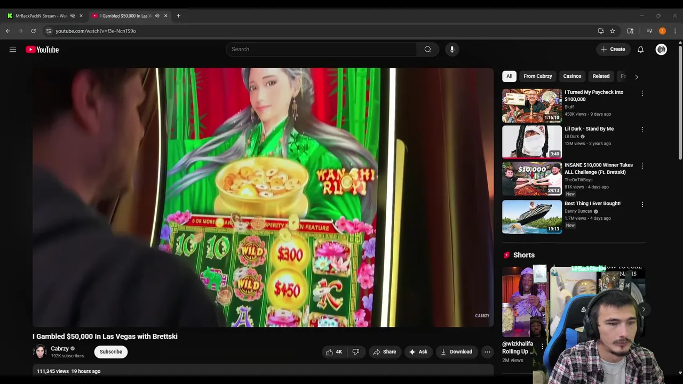Go back in browser history

coord(8,31)
